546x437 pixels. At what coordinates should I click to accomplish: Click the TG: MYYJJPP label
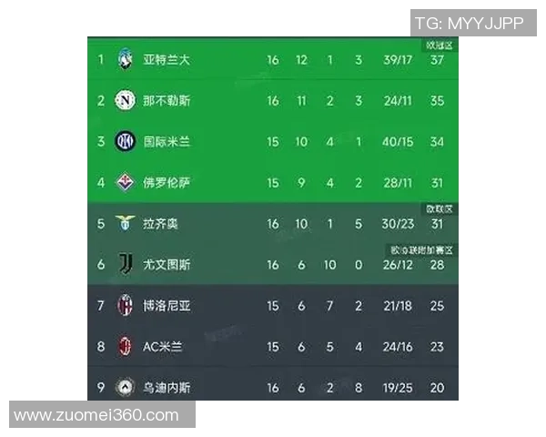point(470,24)
